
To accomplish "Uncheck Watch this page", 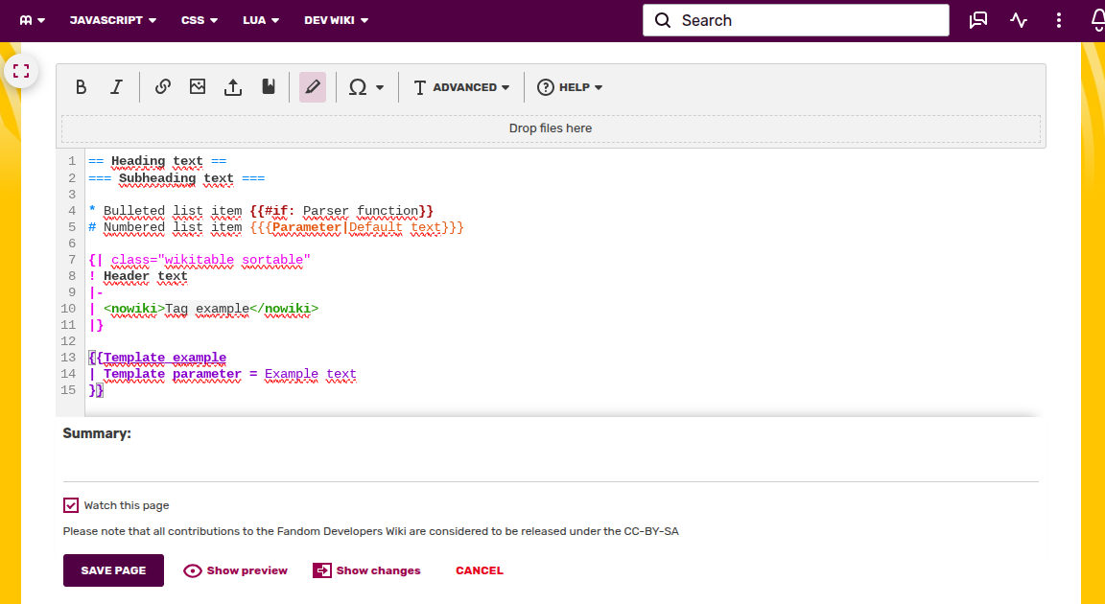I will 71,505.
